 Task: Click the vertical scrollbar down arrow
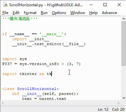[x=124, y=98]
